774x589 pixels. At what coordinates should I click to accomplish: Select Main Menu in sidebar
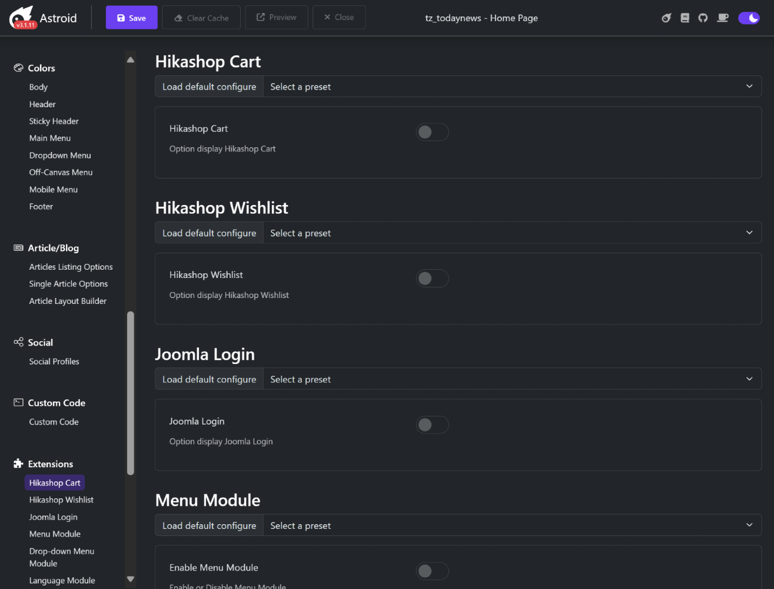(x=50, y=138)
